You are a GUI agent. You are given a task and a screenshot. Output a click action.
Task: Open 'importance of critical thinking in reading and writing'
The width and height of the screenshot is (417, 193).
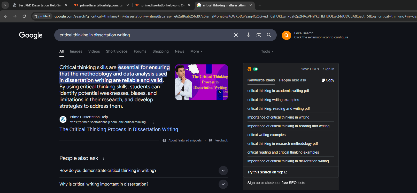click(288, 126)
